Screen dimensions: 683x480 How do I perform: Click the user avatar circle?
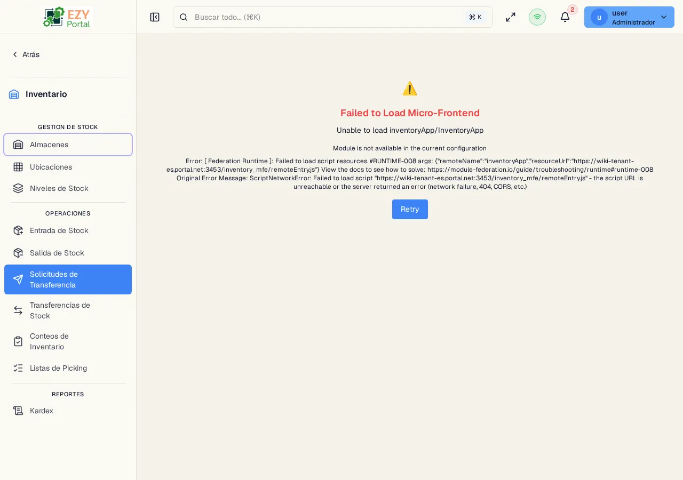(x=599, y=17)
